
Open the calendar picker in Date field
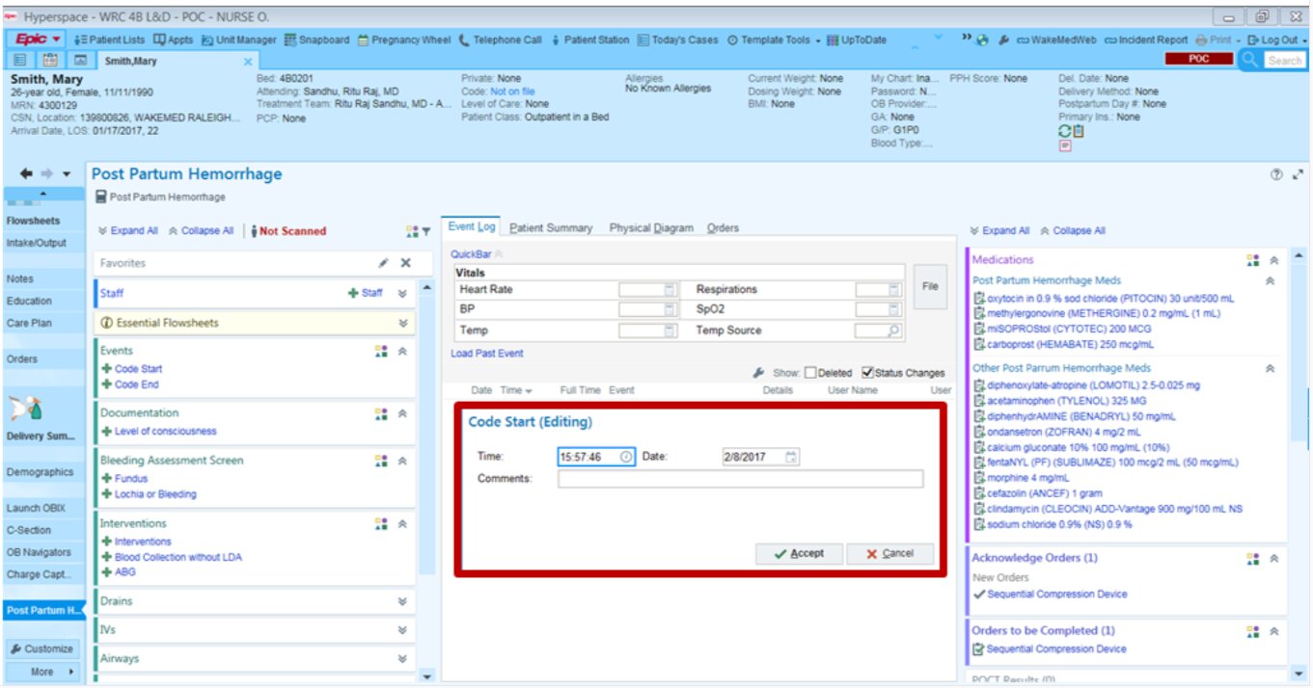pos(791,457)
